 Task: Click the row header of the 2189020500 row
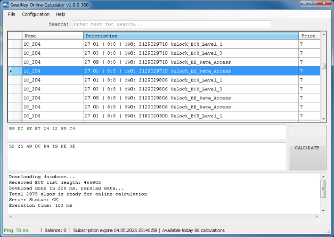(x=15, y=116)
